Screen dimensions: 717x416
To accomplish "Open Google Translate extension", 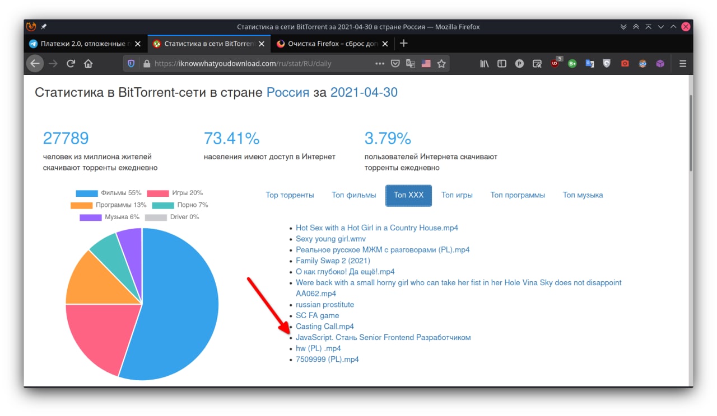I will 589,64.
